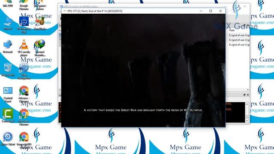Maximize the God of War game window
Image resolution: width=274 pixels, height=154 pixels.
(211, 11)
